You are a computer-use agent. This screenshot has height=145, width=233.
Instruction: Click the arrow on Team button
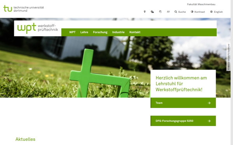point(209,103)
